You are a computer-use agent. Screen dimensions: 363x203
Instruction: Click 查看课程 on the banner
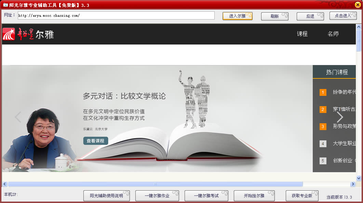pos(96,141)
